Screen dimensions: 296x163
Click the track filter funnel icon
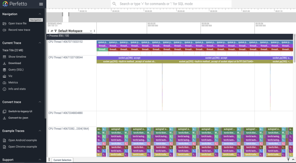[55, 31]
